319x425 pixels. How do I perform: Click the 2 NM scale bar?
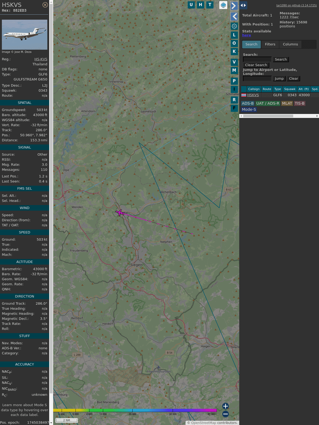click(66, 420)
